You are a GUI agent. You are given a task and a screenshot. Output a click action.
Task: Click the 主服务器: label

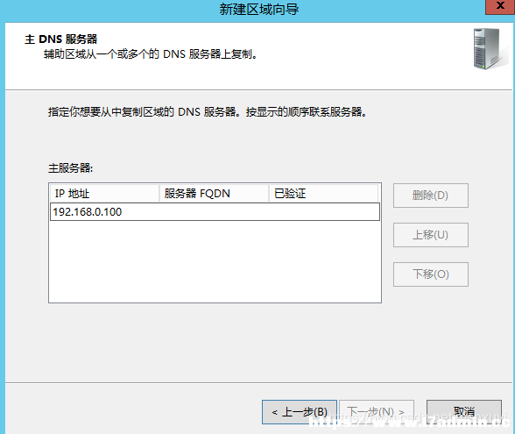tap(71, 168)
